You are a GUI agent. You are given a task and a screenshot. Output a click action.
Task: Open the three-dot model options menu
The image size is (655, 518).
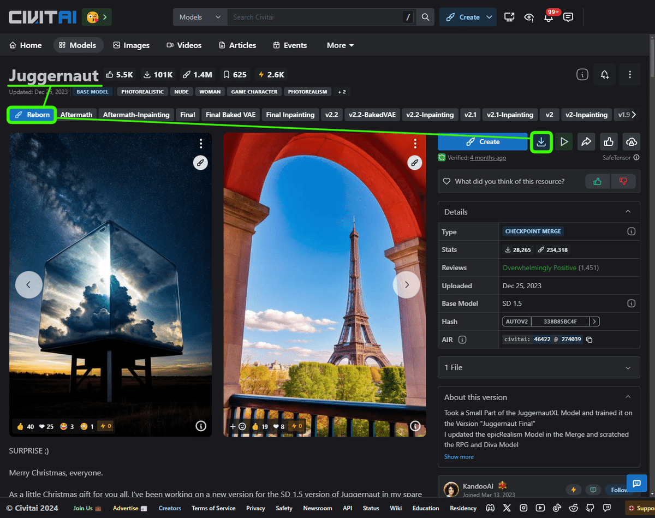(630, 75)
